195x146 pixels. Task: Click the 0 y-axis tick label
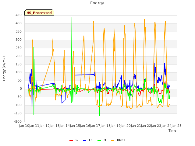coord(21,89)
